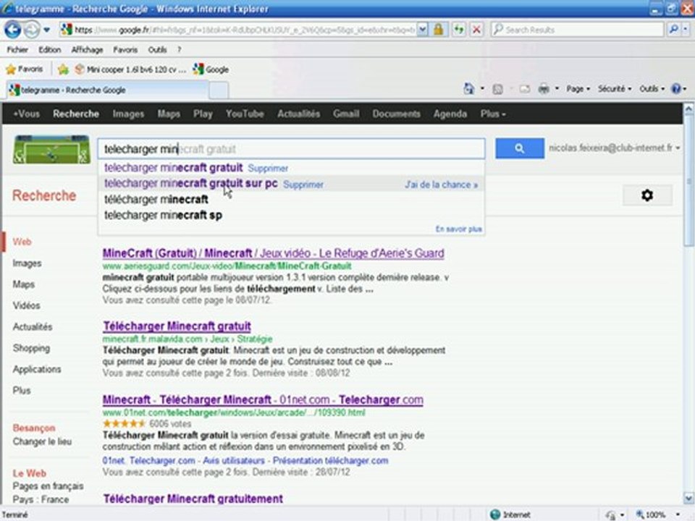Select suggestion telecharger minecraft sp

point(163,216)
